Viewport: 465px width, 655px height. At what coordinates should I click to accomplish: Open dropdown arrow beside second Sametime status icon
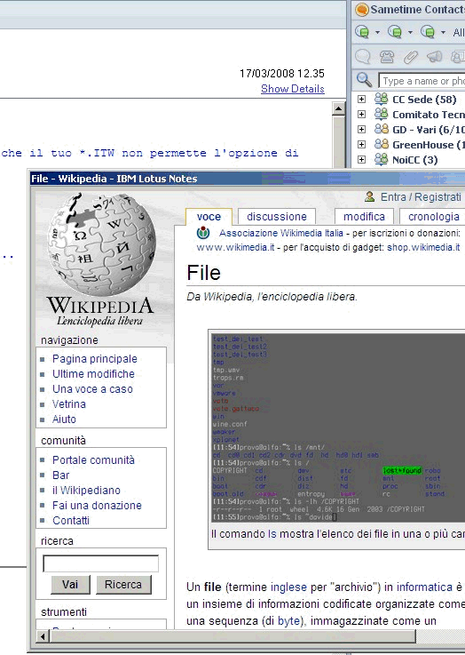click(410, 32)
